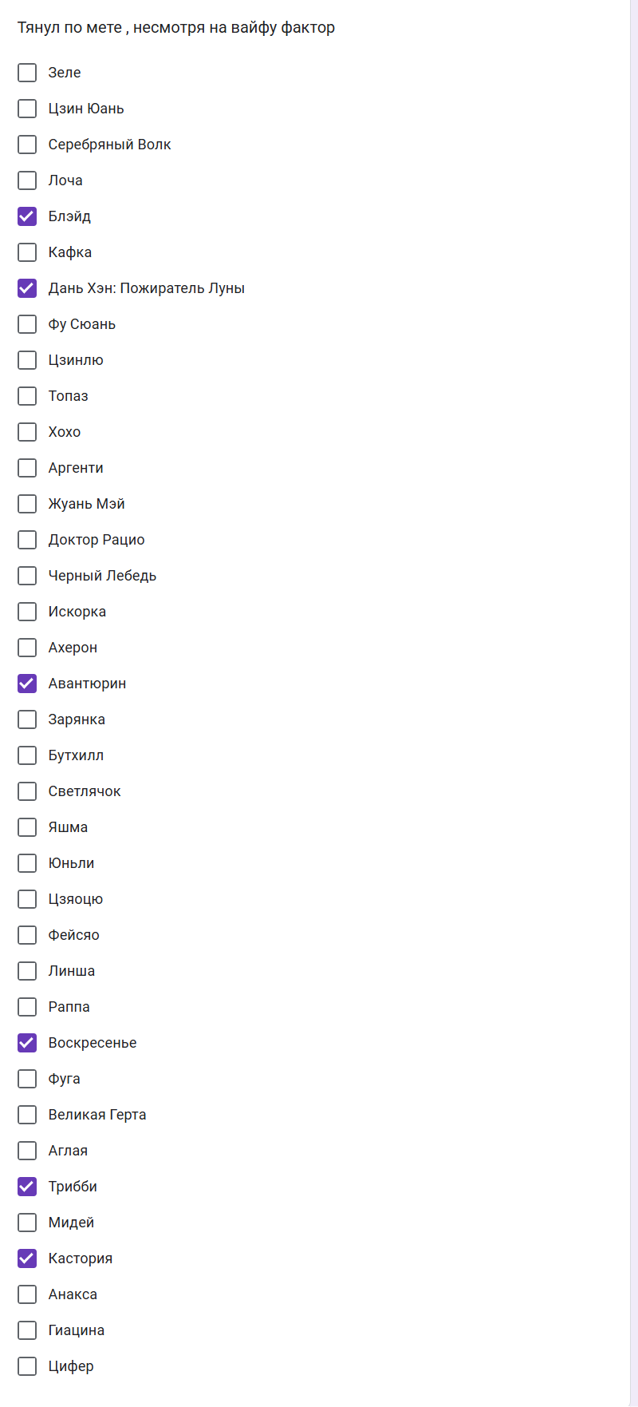Image resolution: width=638 pixels, height=1407 pixels.
Task: Select the Серебряный Волк checkbox
Action: pos(27,145)
